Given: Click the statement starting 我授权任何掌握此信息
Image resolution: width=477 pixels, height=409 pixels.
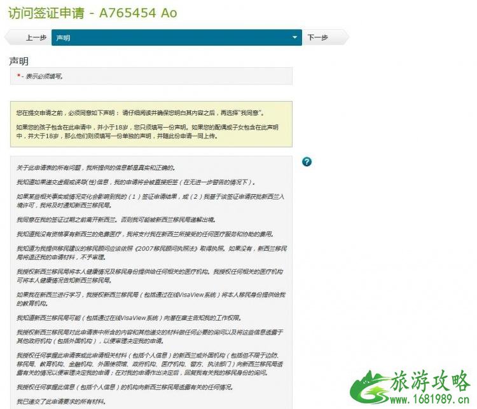Looking at the screenshot, I should pos(125,387).
